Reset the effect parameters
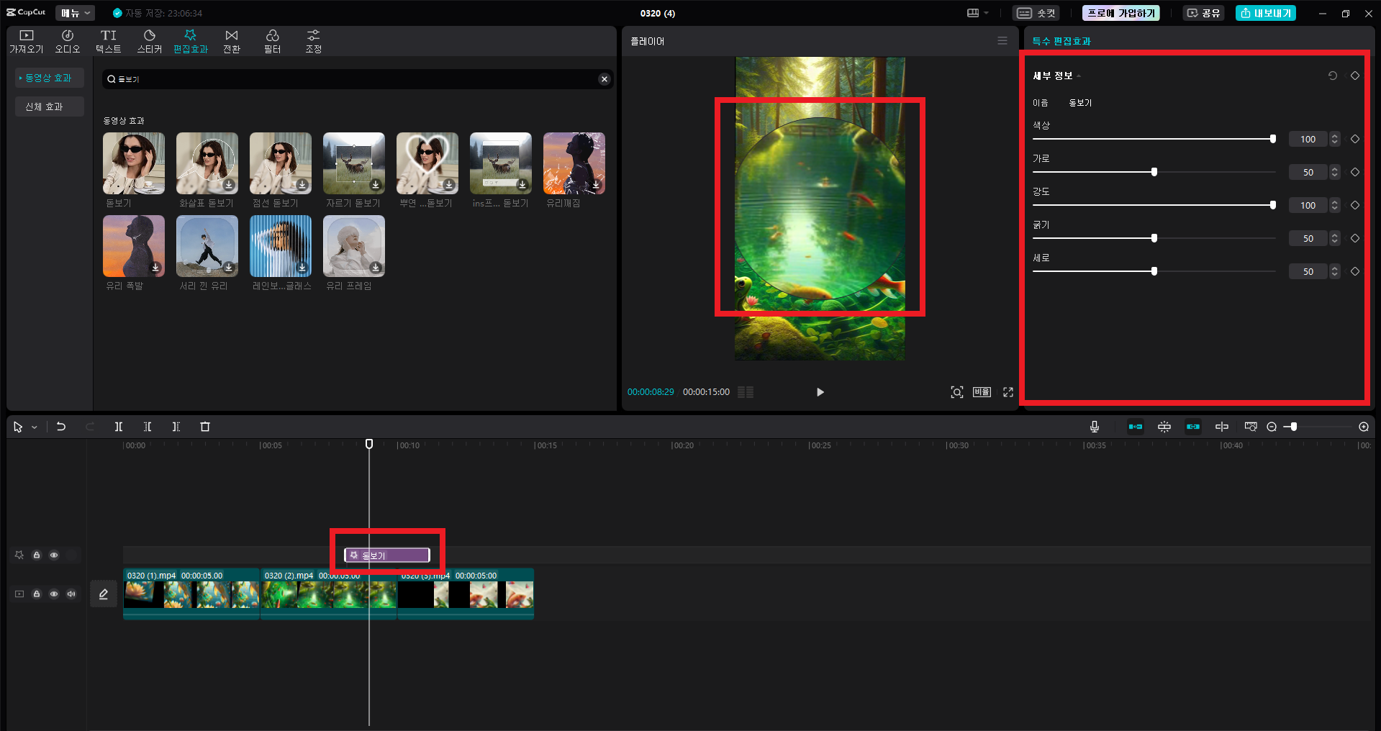The width and height of the screenshot is (1381, 731). [1333, 76]
